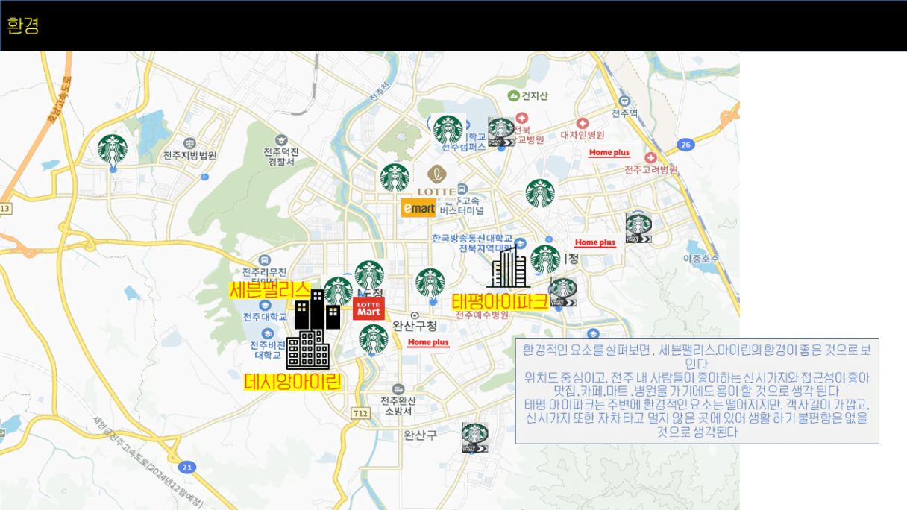Select the Starbucks logo above 완산구청

[x=430, y=283]
